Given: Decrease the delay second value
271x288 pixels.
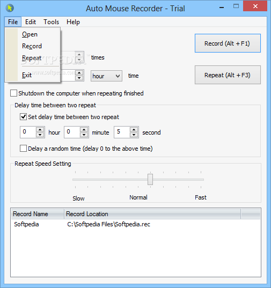Looking at the screenshot, I should coord(134,135).
